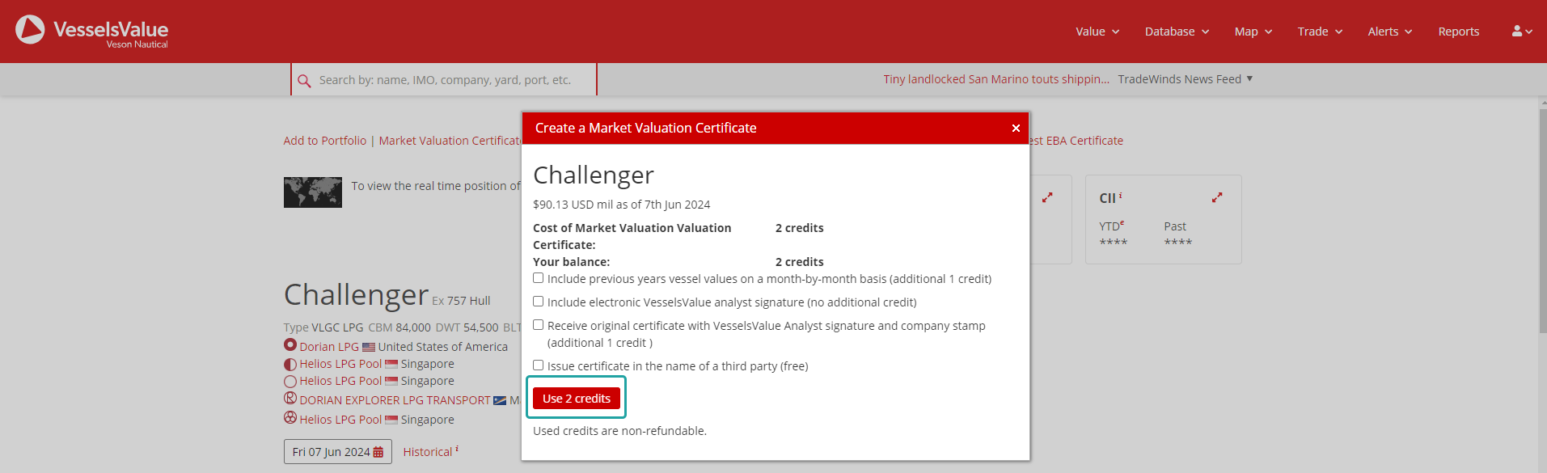Check electronic VesselsValue analyst signature option
The height and width of the screenshot is (473, 1547).
(539, 302)
